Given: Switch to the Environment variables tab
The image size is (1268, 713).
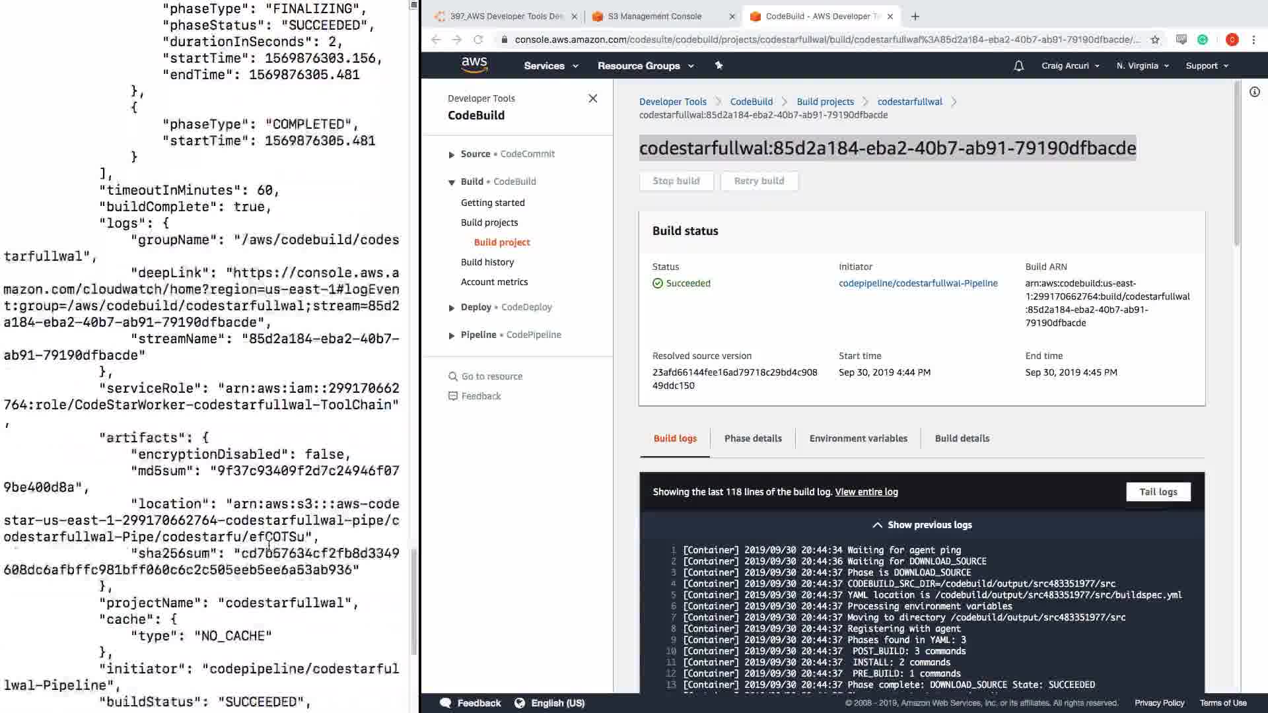Looking at the screenshot, I should tap(858, 438).
